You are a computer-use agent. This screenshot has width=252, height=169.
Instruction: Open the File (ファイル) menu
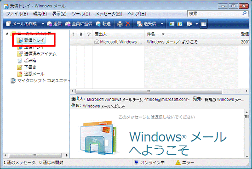tap(17, 14)
